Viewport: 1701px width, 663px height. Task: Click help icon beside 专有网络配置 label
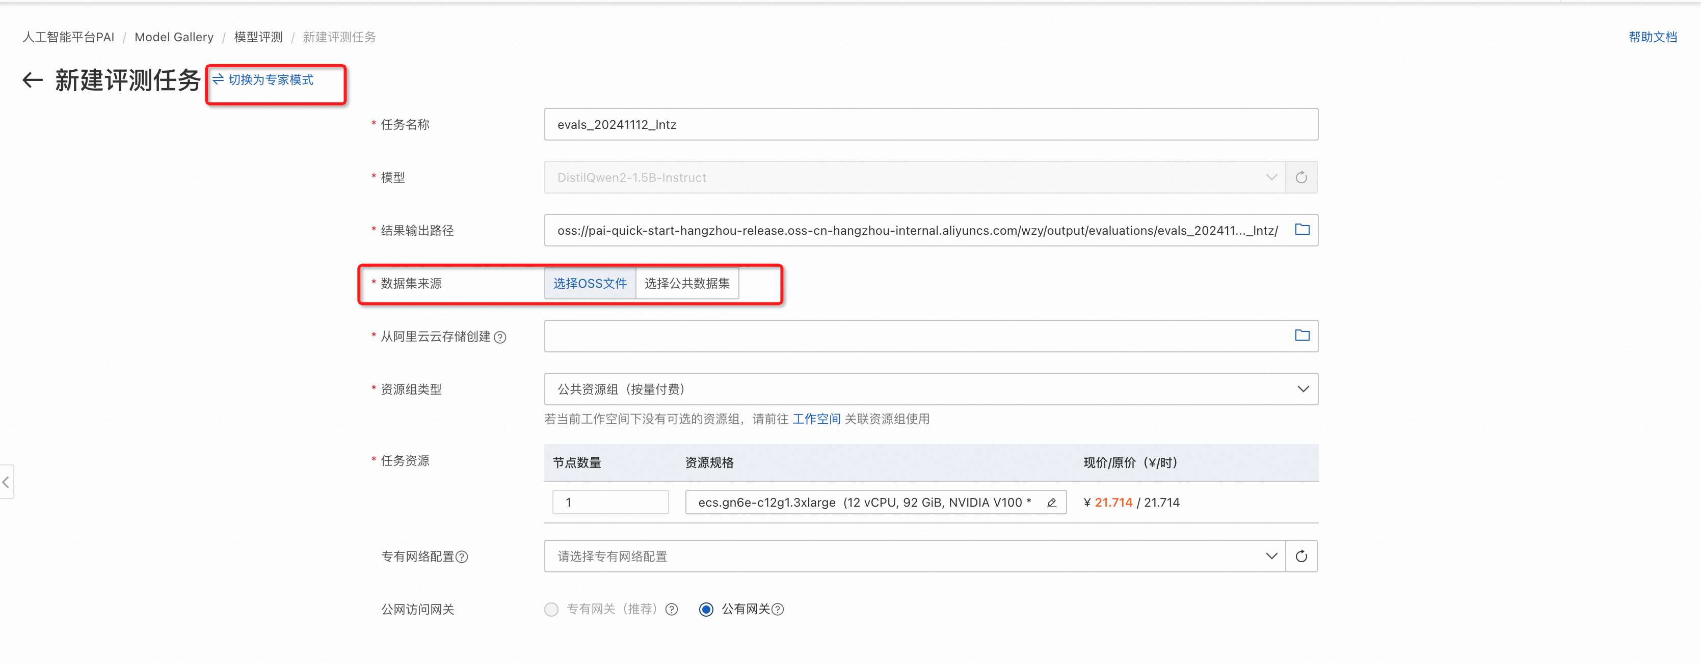pos(462,557)
